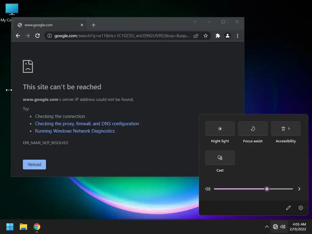Open a new tab with the plus button

click(x=94, y=25)
